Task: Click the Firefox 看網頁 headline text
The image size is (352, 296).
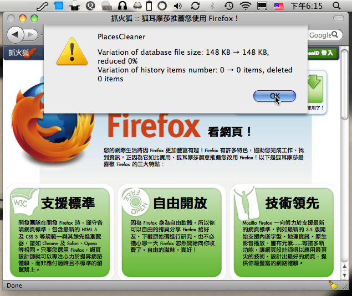Action: pos(179,126)
